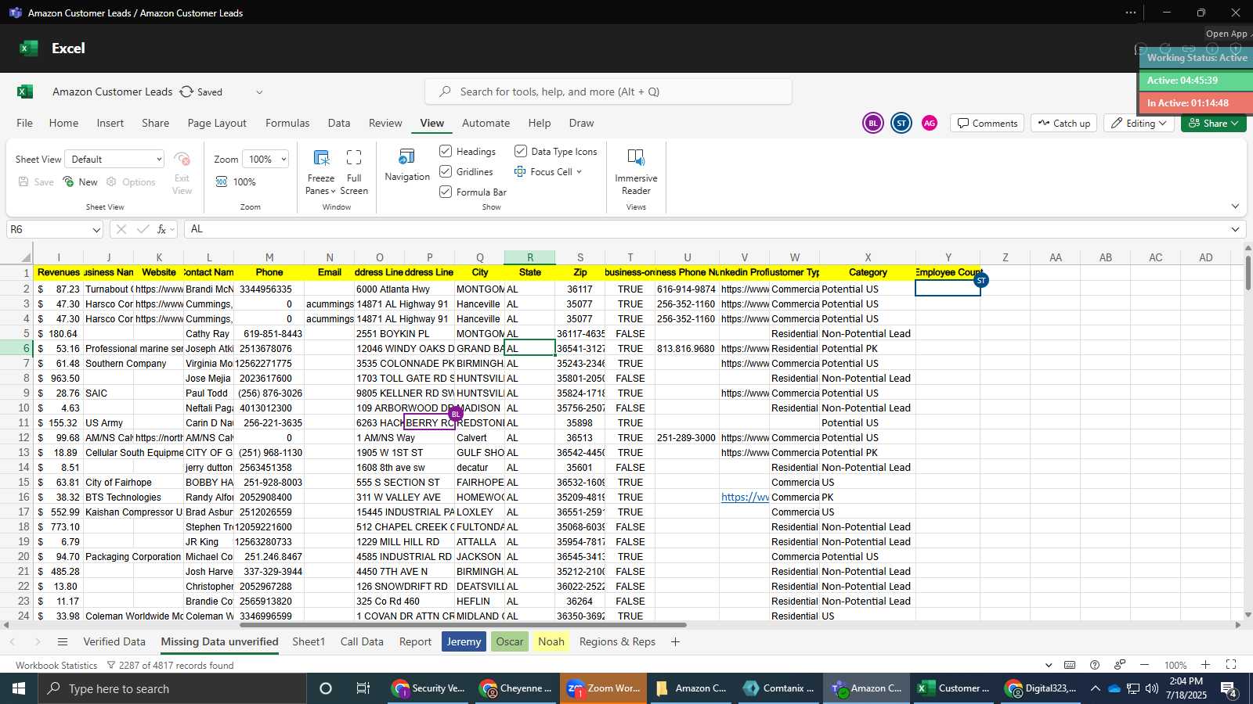Open the Sheet View Default dropdown
Image resolution: width=1253 pixels, height=704 pixels.
(x=114, y=159)
